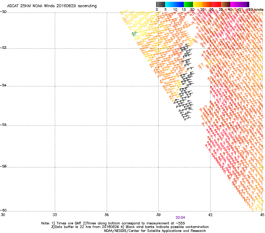Click the -54 latitude axis label

[3, 85]
